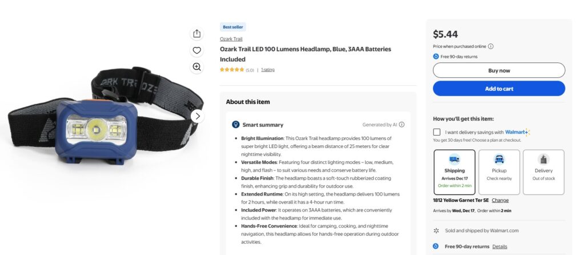Image resolution: width=585 pixels, height=255 pixels.
Task: Add item to favorites with heart icon
Action: [197, 50]
